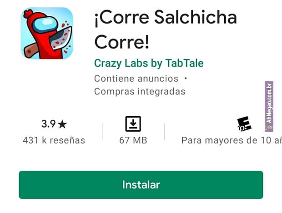The image size is (282, 213).
Task: Click the Compras integradas label
Action: tap(140, 91)
